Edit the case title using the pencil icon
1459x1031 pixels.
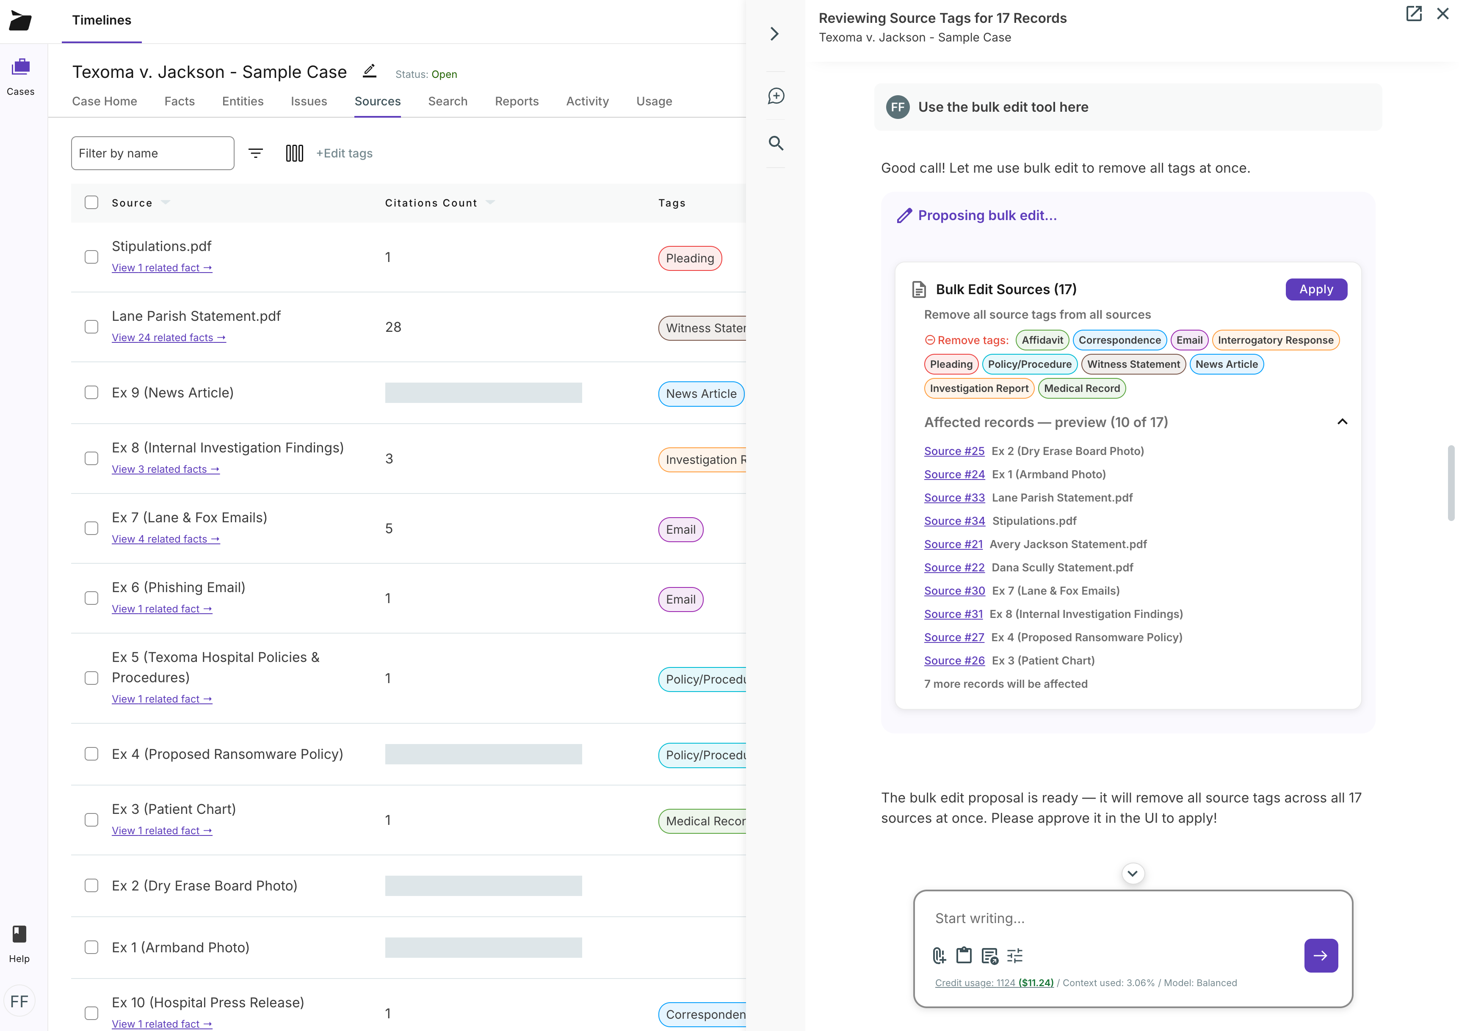[369, 71]
